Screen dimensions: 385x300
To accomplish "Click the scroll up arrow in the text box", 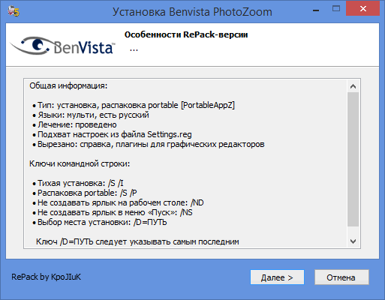I will 353,86.
